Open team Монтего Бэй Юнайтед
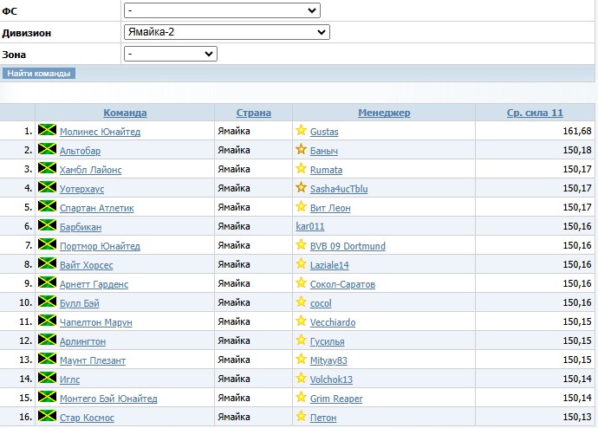Screen dimensions: 598x428 [108, 399]
